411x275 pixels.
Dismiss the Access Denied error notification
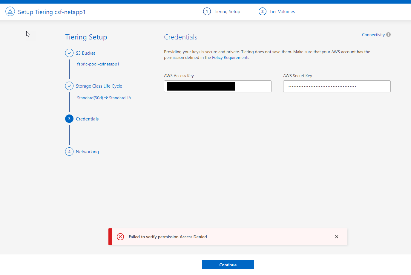click(x=337, y=237)
